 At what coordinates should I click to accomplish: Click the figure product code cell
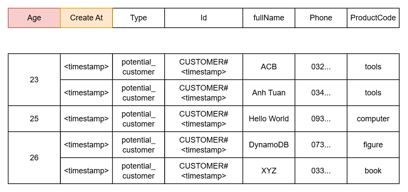(373, 145)
